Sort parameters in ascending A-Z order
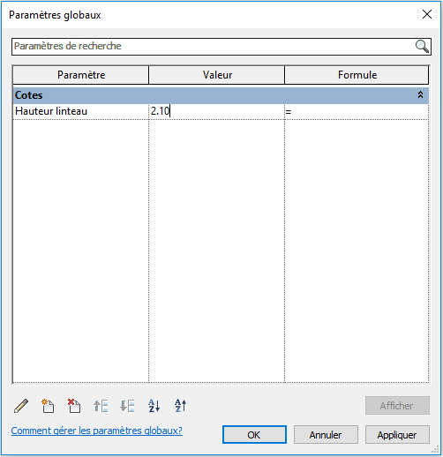This screenshot has width=443, height=457. 154,406
